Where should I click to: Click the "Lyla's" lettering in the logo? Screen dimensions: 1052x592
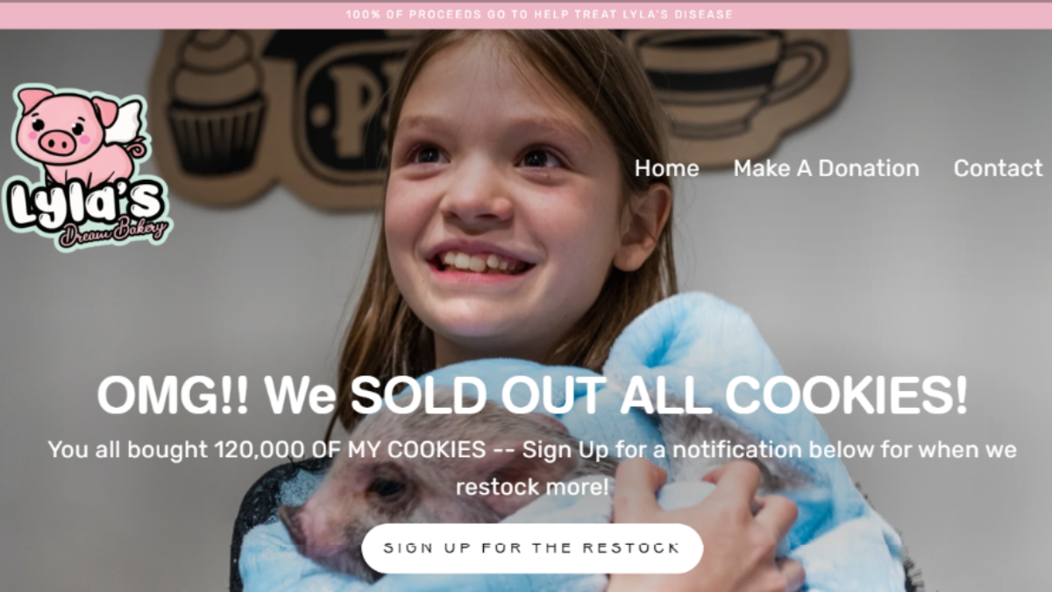(83, 205)
